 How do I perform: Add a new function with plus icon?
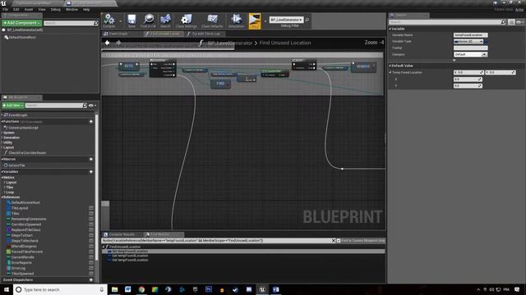pyautogui.click(x=91, y=121)
